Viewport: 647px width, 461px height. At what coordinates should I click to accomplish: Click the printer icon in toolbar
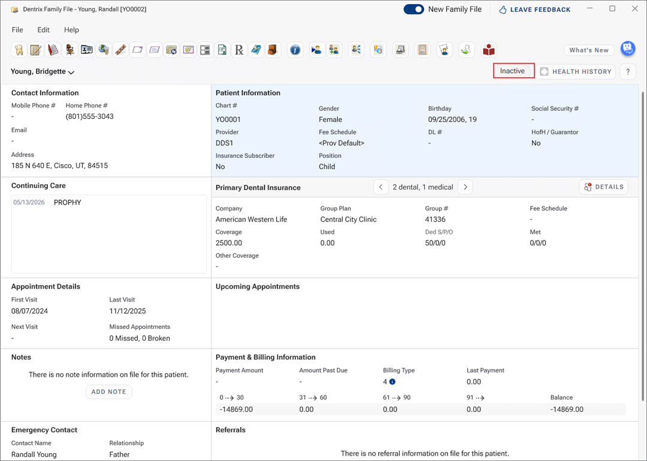click(x=400, y=50)
